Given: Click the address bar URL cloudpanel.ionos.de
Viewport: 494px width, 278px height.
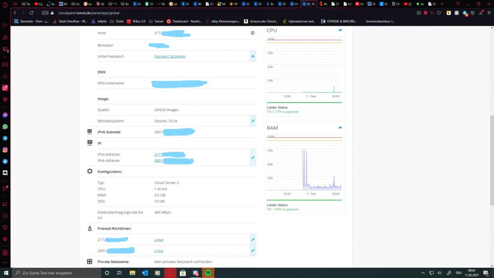Looking at the screenshot, I should 89,13.
